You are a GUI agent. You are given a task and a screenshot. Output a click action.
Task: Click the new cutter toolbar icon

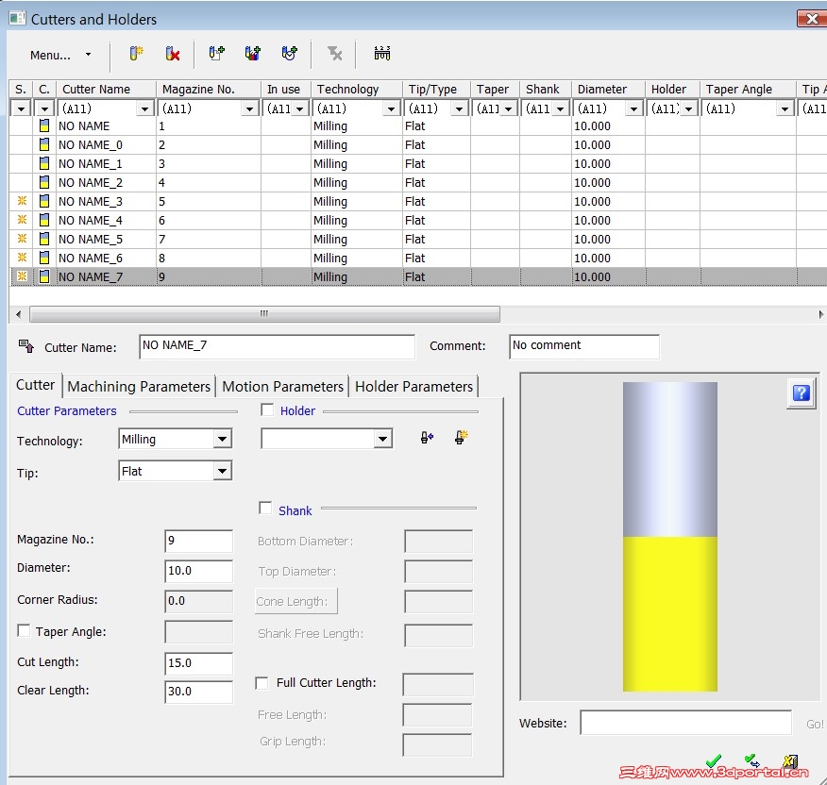point(136,53)
